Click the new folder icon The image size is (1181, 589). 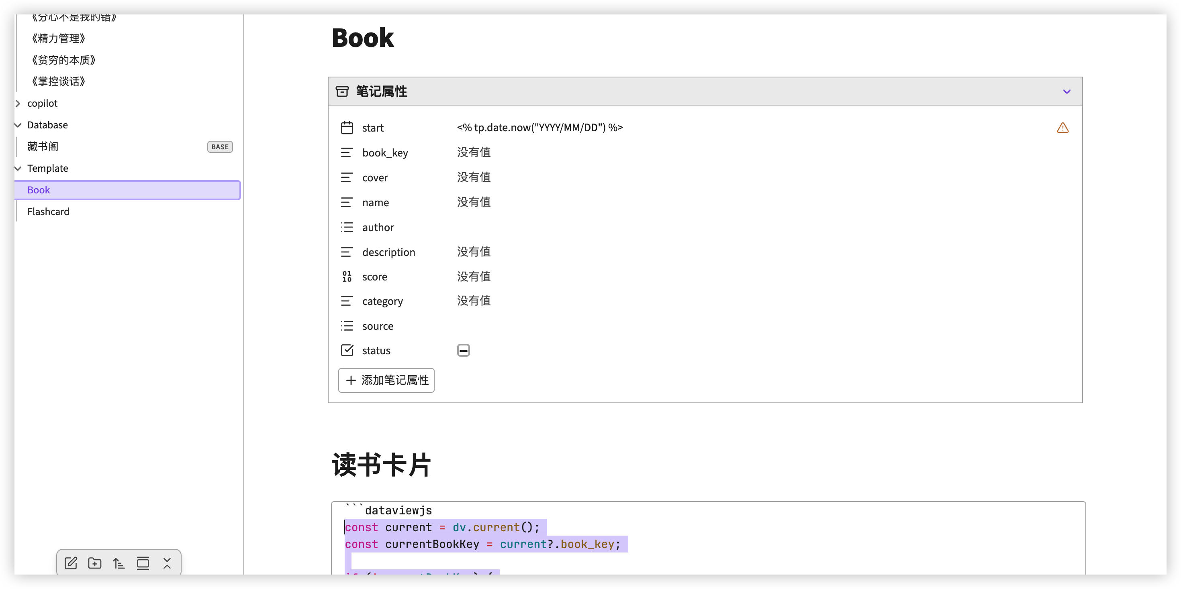click(x=95, y=563)
